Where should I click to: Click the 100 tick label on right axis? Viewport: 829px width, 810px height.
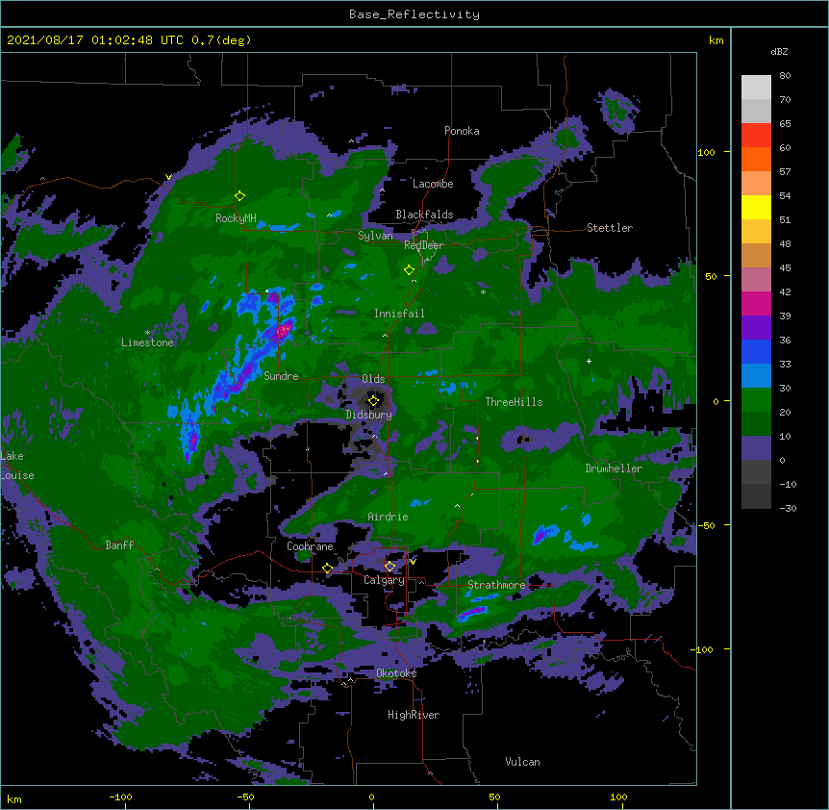click(x=706, y=152)
